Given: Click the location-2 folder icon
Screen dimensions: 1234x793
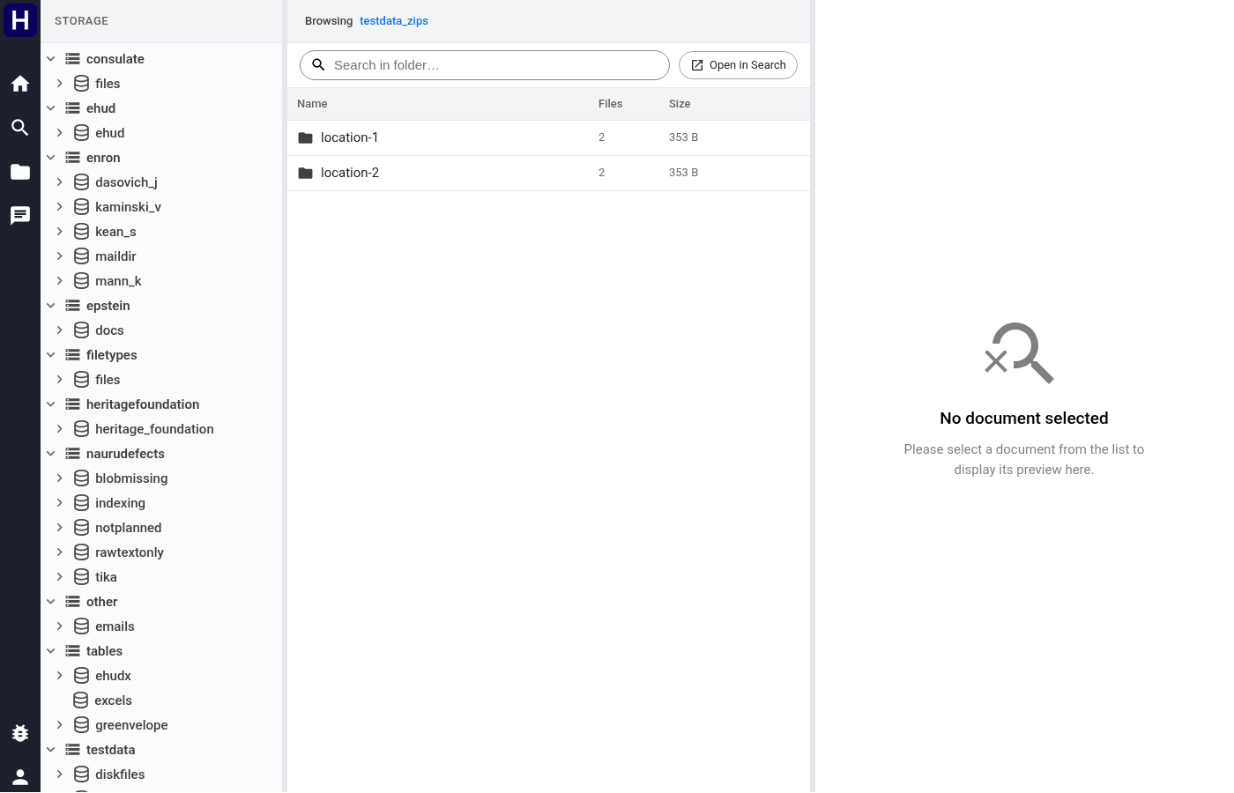Looking at the screenshot, I should click(306, 173).
